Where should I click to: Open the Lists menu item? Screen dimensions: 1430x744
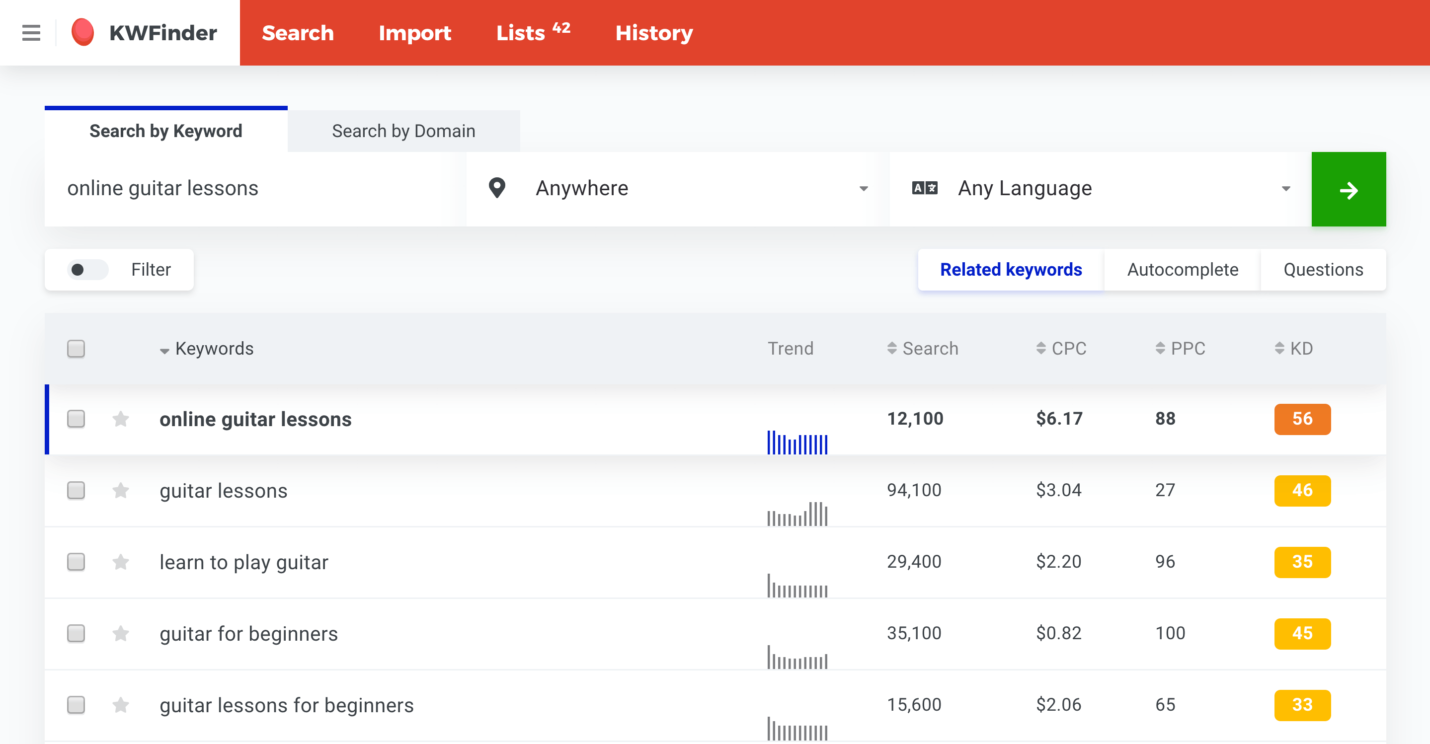click(x=533, y=33)
